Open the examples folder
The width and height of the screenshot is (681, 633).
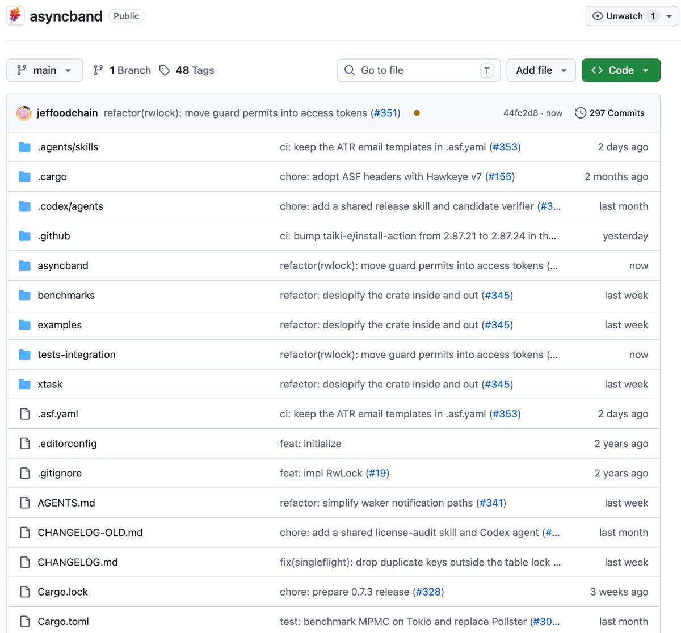point(60,325)
